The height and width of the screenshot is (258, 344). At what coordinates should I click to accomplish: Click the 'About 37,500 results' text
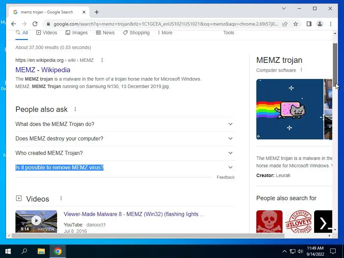click(x=53, y=47)
